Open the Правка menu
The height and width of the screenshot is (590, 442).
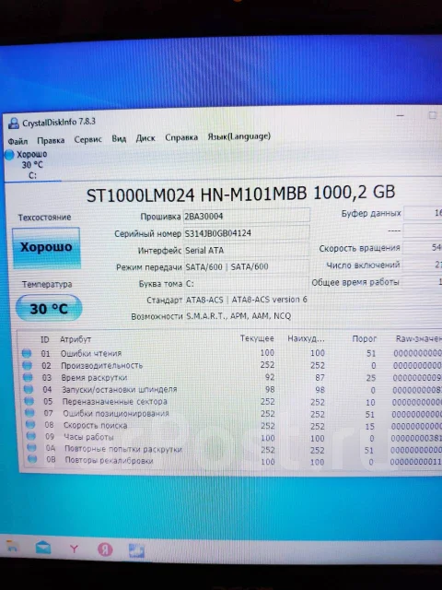51,140
